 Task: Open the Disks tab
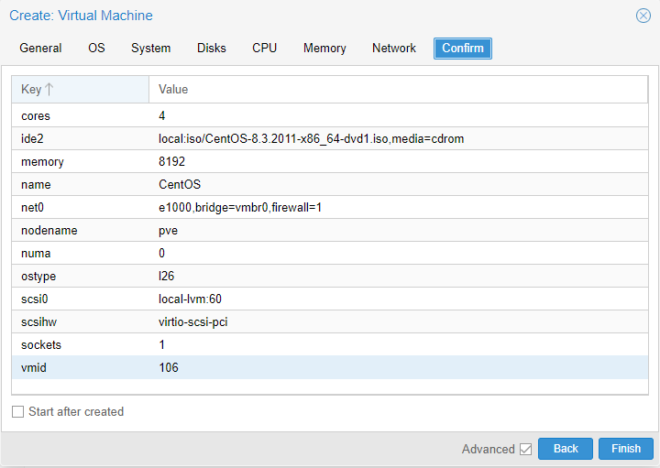[x=212, y=49]
